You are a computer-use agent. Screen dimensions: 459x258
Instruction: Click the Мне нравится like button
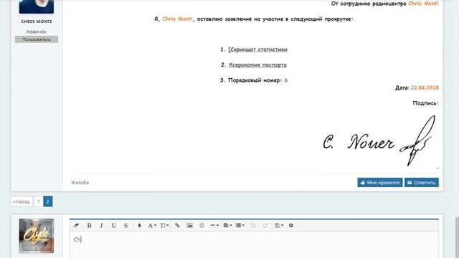pos(380,182)
